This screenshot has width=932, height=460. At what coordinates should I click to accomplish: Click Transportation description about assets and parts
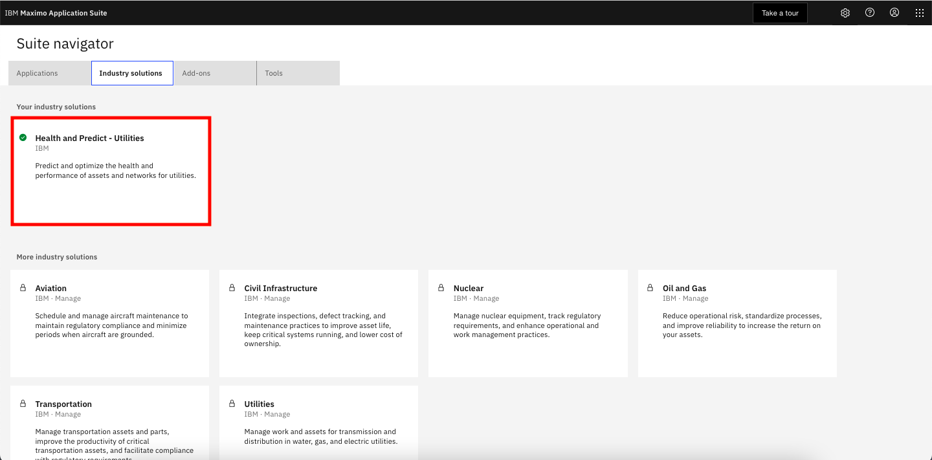[115, 444]
